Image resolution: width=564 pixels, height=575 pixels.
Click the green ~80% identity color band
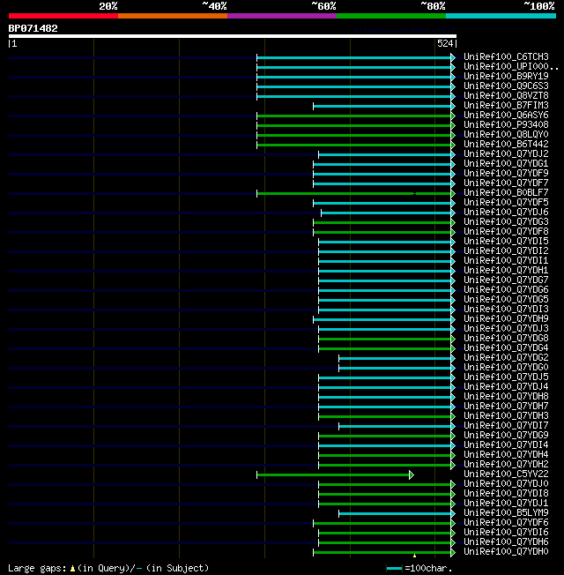tap(391, 16)
